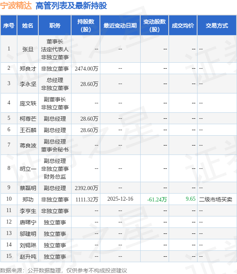Select the 持股数(股) column header
Screen dimensions: 237x274
(x=86, y=26)
